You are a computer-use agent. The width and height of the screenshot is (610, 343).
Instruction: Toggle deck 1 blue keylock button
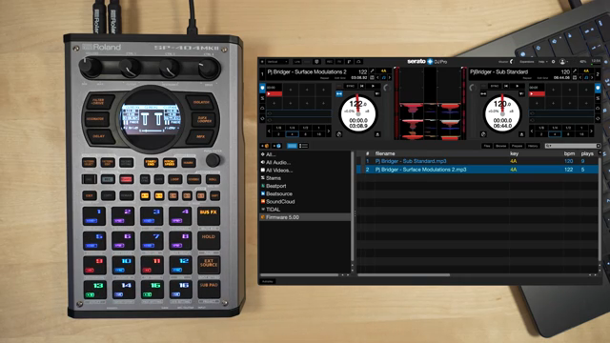[339, 93]
